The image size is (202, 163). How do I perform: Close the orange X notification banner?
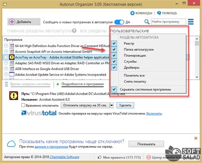[196, 138]
